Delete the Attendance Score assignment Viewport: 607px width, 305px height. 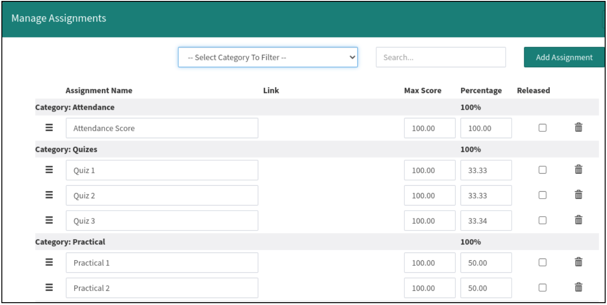pos(579,128)
